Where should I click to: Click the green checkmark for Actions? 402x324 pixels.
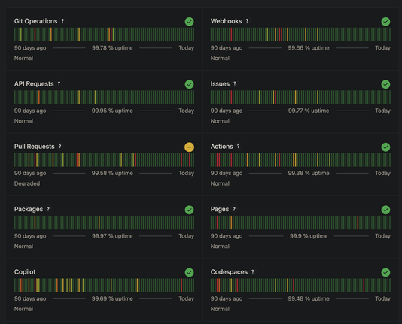[385, 147]
